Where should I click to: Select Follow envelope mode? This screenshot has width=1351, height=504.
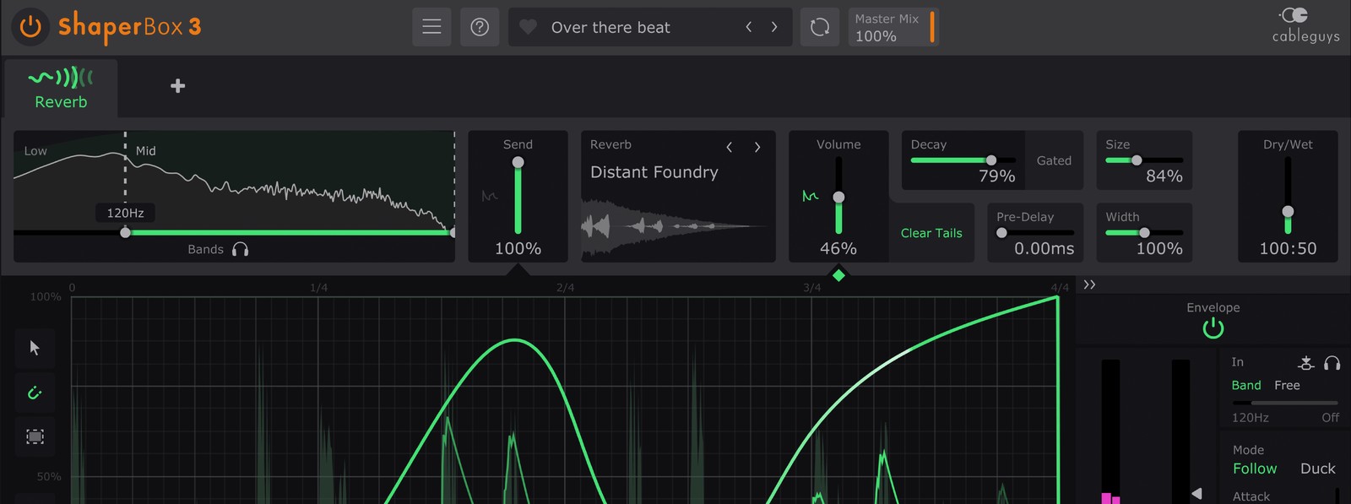tap(1255, 469)
